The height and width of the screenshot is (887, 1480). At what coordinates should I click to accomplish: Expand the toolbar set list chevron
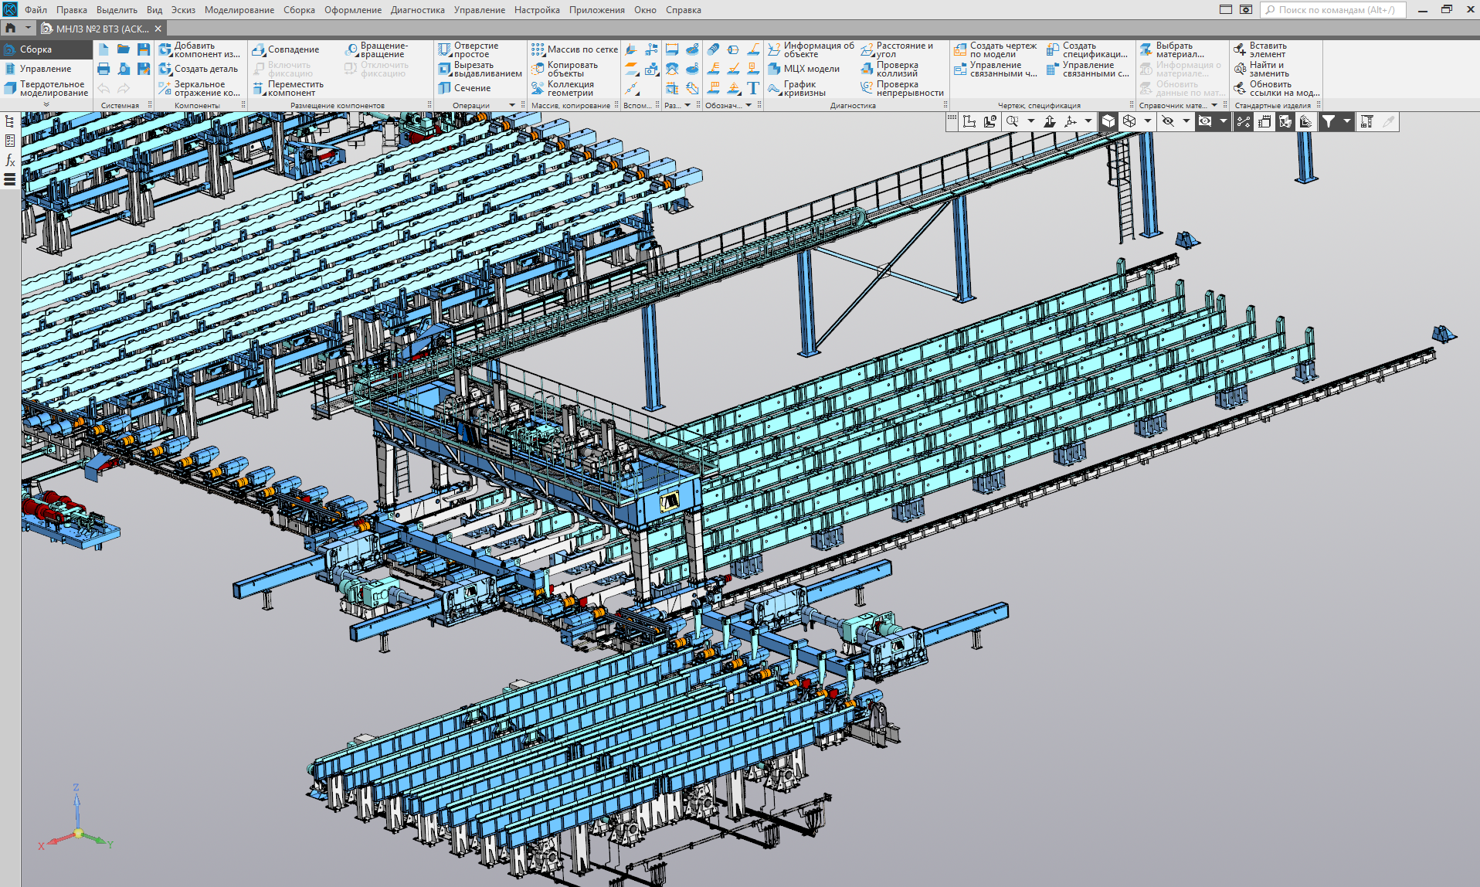(x=46, y=104)
